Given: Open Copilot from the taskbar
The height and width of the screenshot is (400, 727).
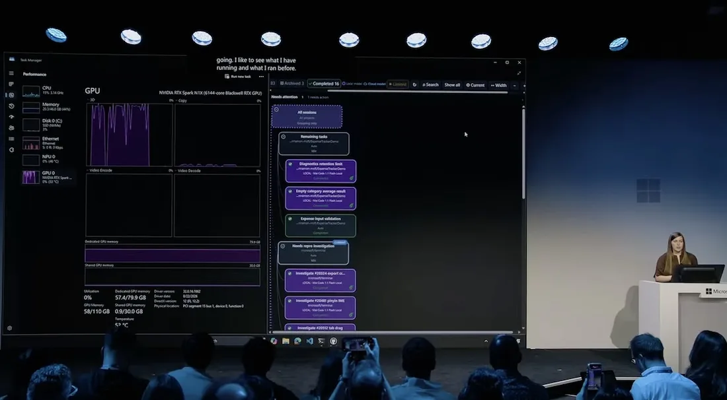Looking at the screenshot, I should 274,341.
